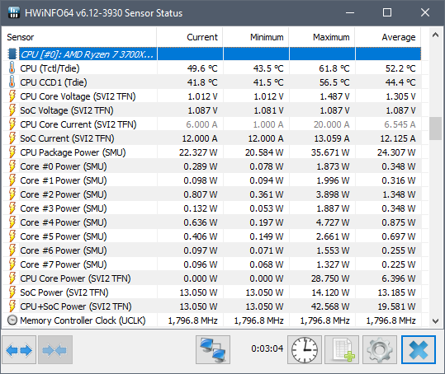
Task: Click lightning icon beside Core #7 Power
Action: (12, 264)
